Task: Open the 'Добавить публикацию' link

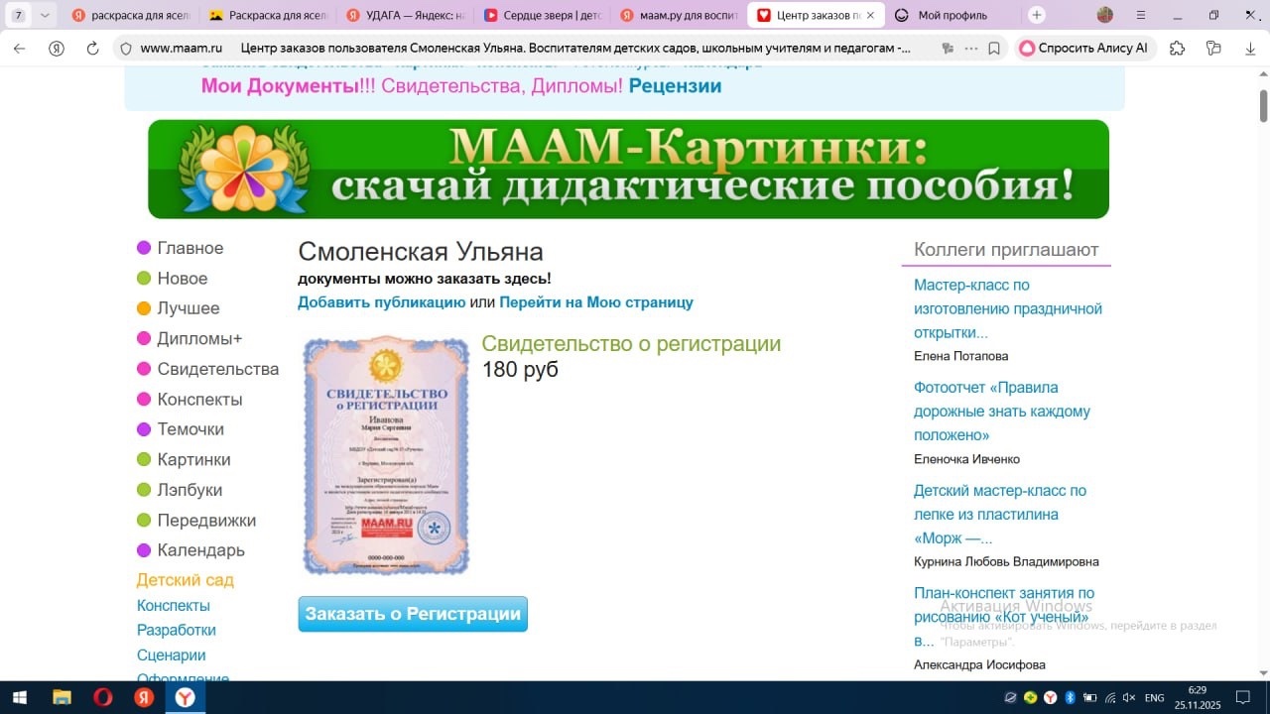Action: click(381, 302)
